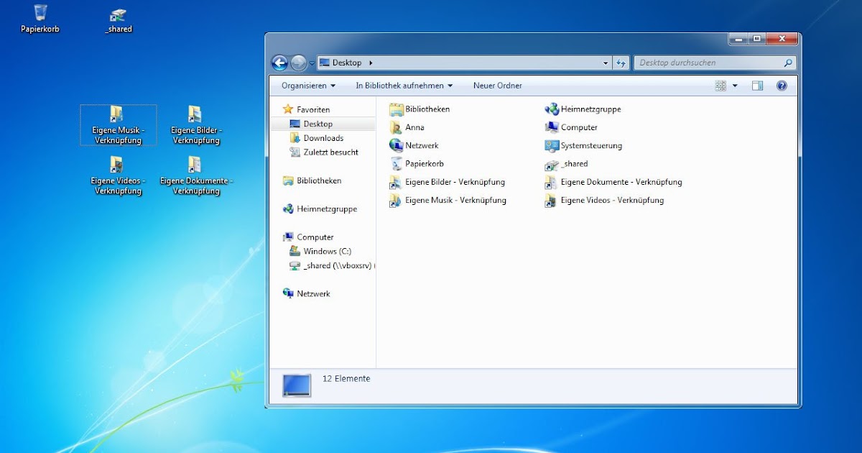Click the 'Neuer Ordner' button

pos(498,86)
